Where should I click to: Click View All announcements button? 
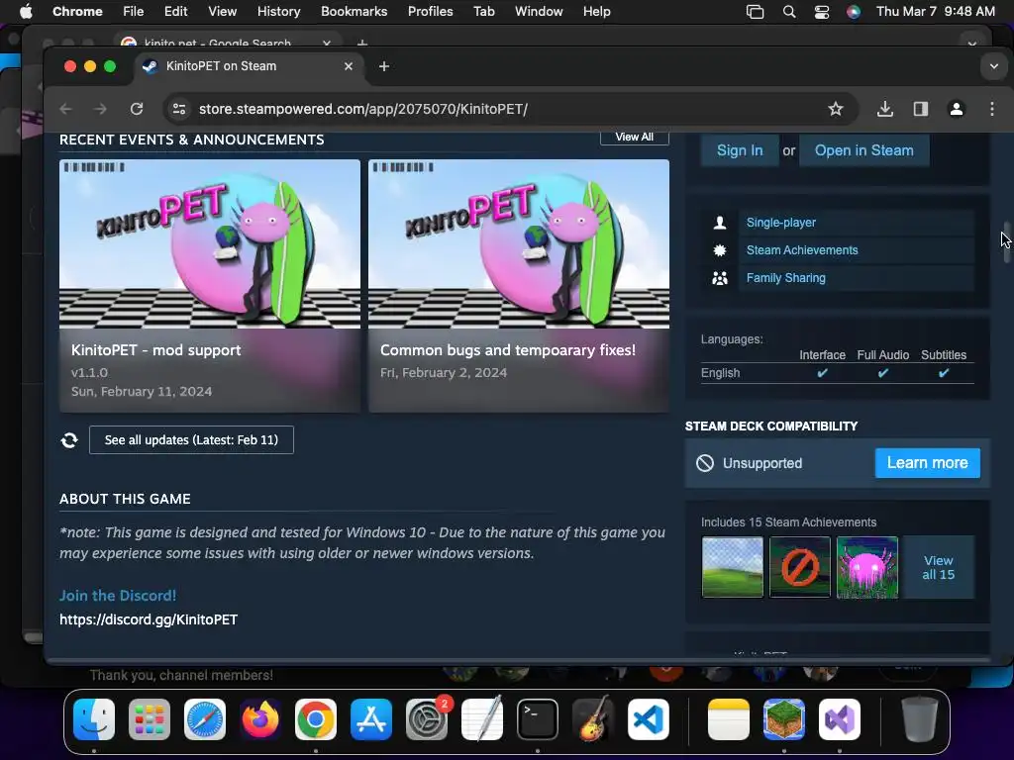pos(635,137)
